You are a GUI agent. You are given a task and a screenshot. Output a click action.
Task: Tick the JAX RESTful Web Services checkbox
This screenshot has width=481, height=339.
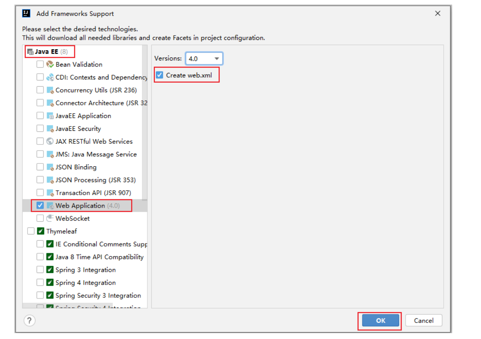pos(40,141)
